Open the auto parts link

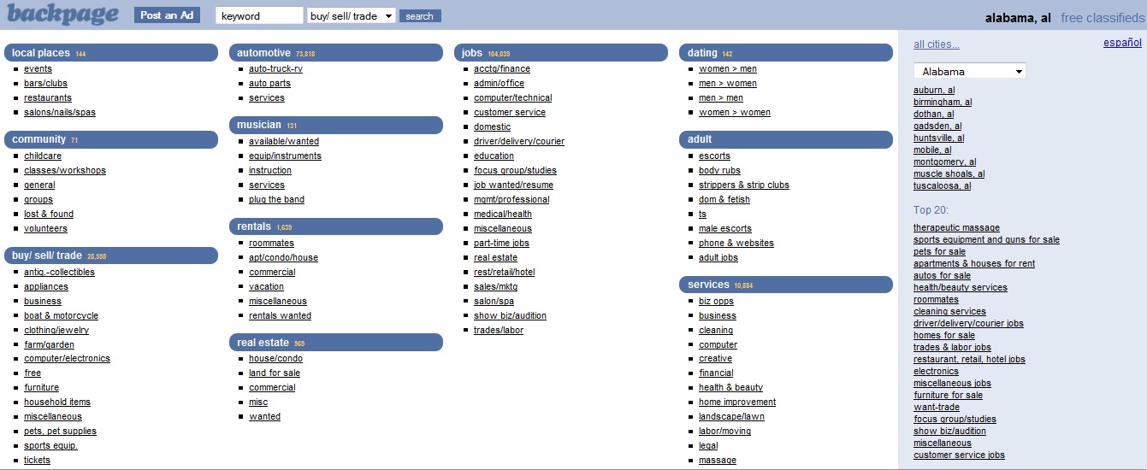click(269, 84)
